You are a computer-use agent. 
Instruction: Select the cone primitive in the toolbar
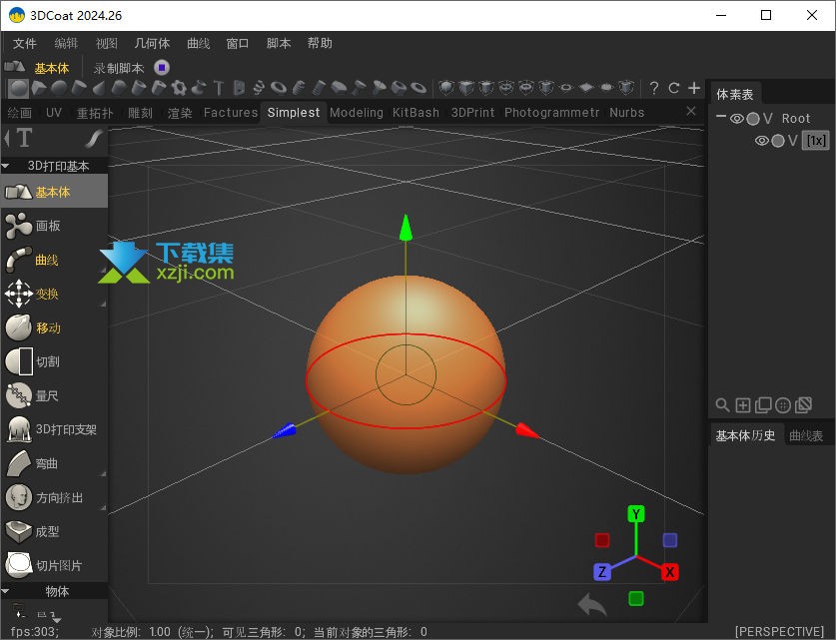99,89
